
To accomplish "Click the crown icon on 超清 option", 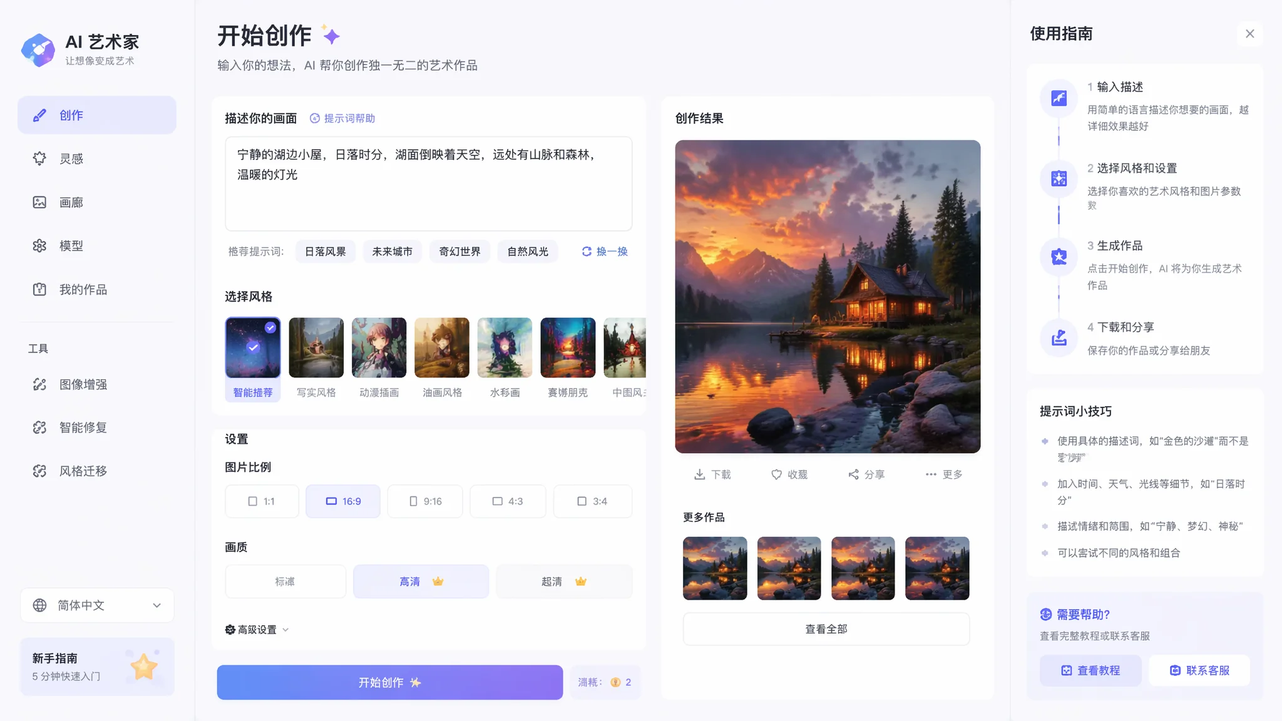I will 581,581.
